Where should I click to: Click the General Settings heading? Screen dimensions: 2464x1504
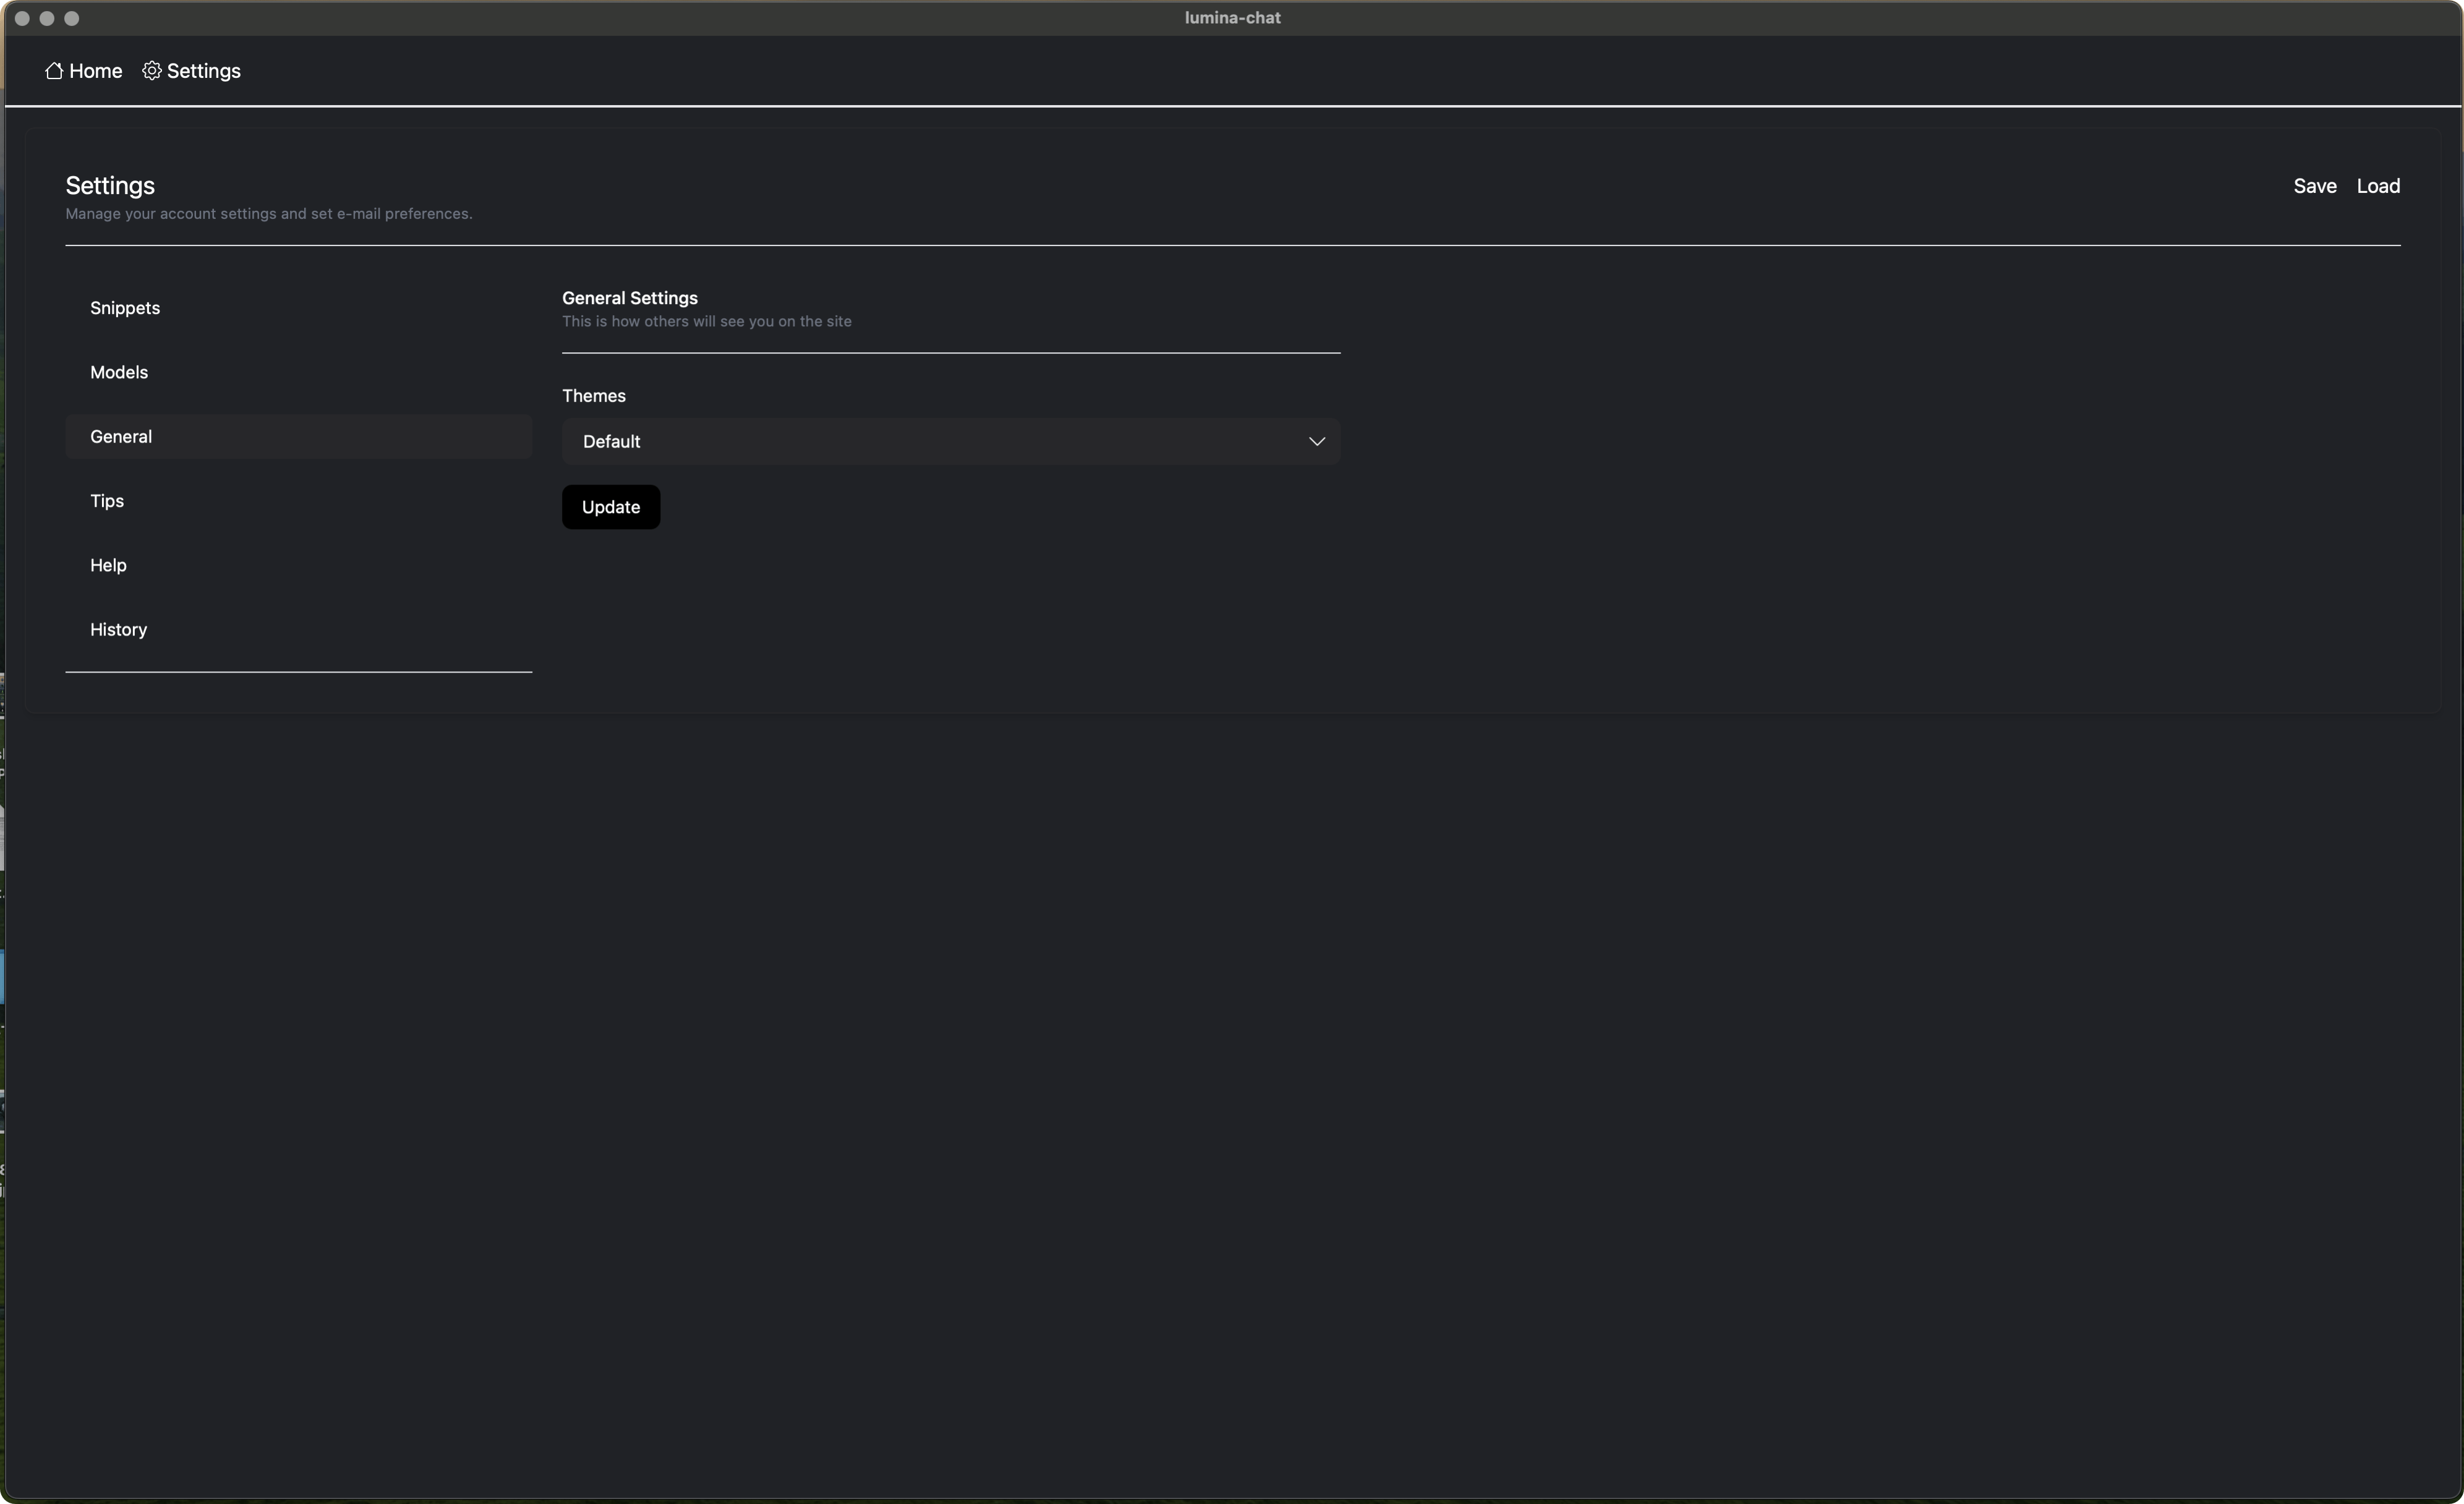click(630, 298)
